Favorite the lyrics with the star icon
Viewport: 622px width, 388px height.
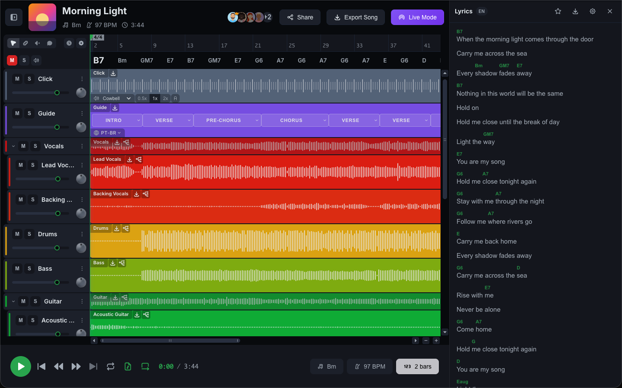[x=558, y=11]
